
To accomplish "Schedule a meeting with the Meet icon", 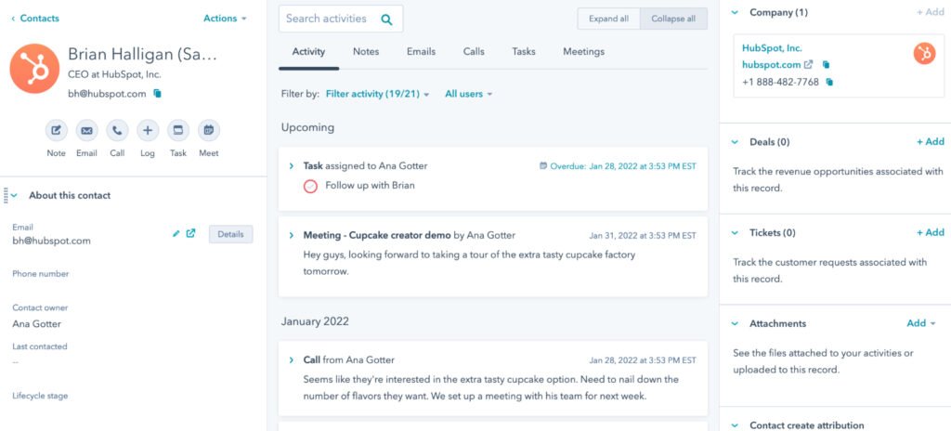I will tap(209, 130).
